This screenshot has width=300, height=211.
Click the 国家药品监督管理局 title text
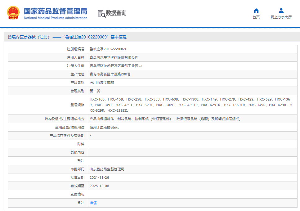point(56,11)
